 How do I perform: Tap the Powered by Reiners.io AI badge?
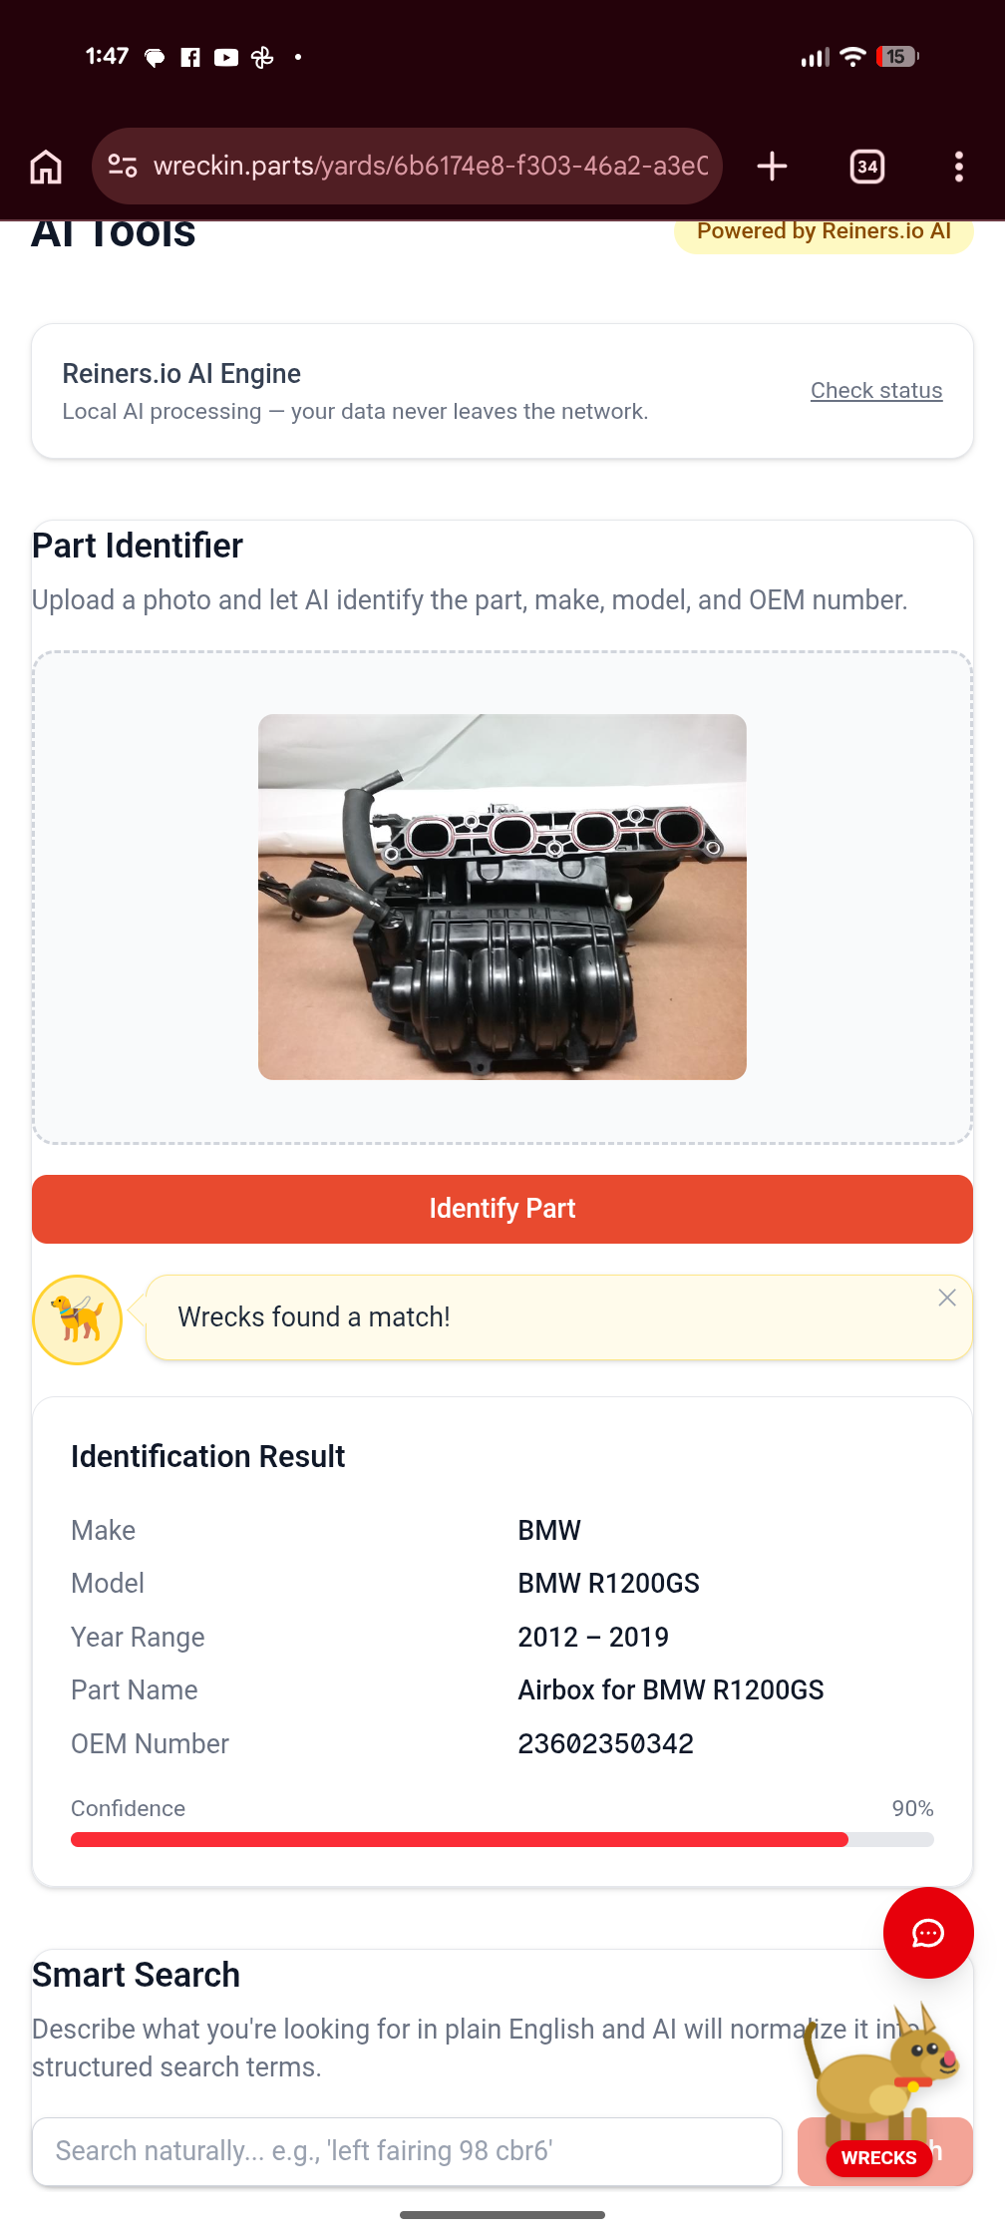[x=823, y=232]
